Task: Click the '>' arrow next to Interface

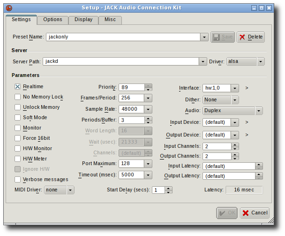Action: 247,88
